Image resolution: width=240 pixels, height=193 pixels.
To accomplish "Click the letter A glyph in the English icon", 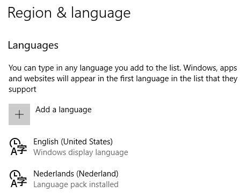I will 14,151.
